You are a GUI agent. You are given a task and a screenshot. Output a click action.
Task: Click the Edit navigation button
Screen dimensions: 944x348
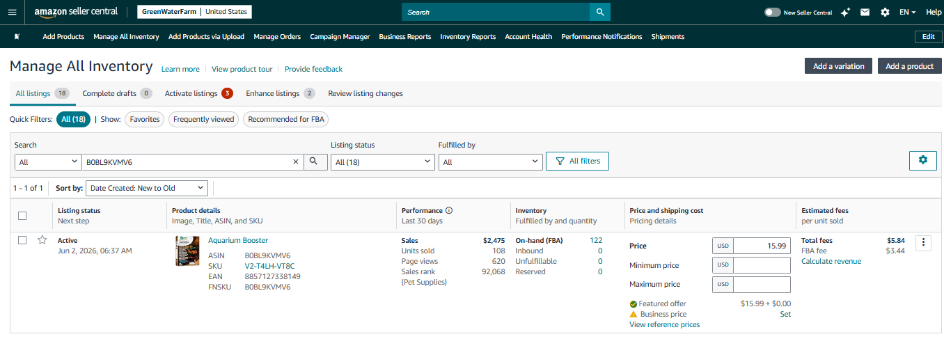coord(928,36)
